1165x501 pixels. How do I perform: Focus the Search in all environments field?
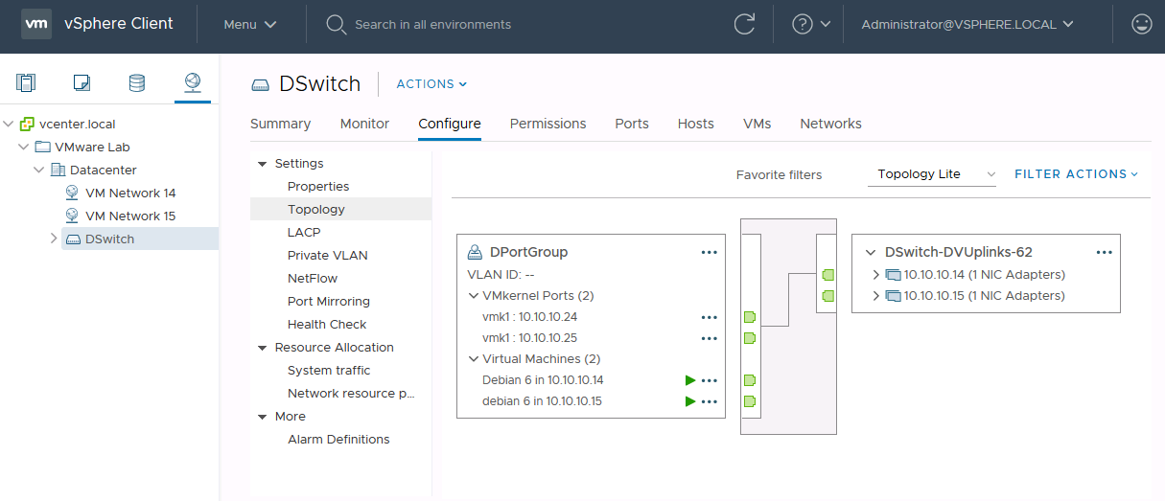click(433, 25)
